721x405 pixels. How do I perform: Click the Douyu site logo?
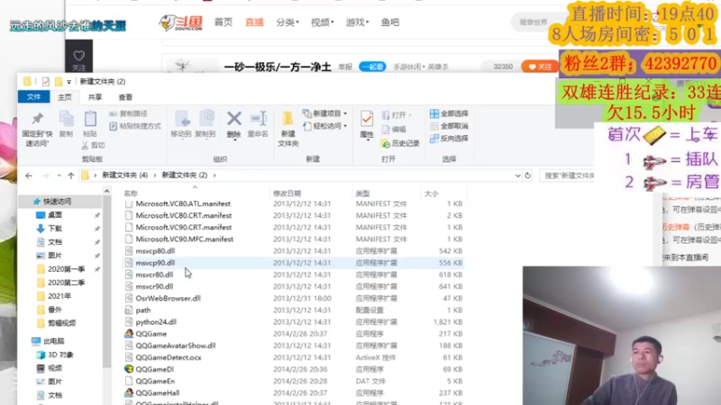[181, 22]
